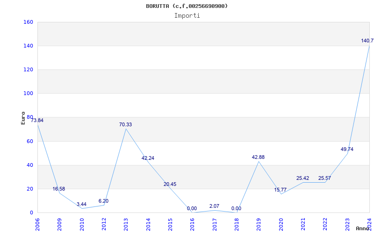Click the 2.07 data label

(214, 206)
